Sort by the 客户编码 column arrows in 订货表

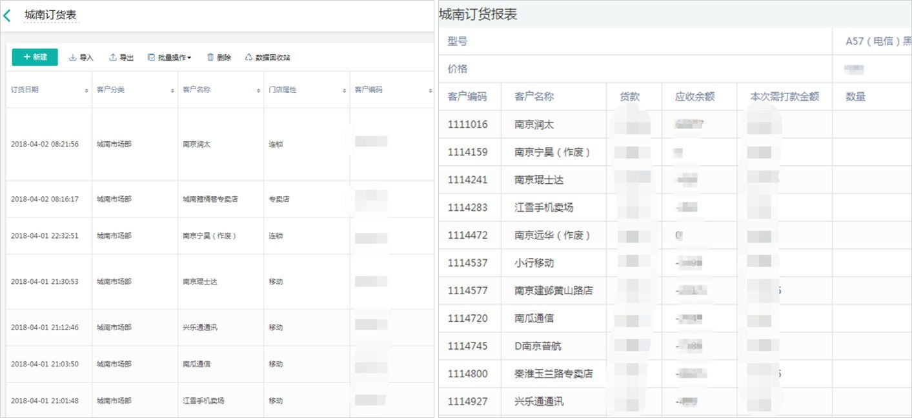pyautogui.click(x=431, y=91)
